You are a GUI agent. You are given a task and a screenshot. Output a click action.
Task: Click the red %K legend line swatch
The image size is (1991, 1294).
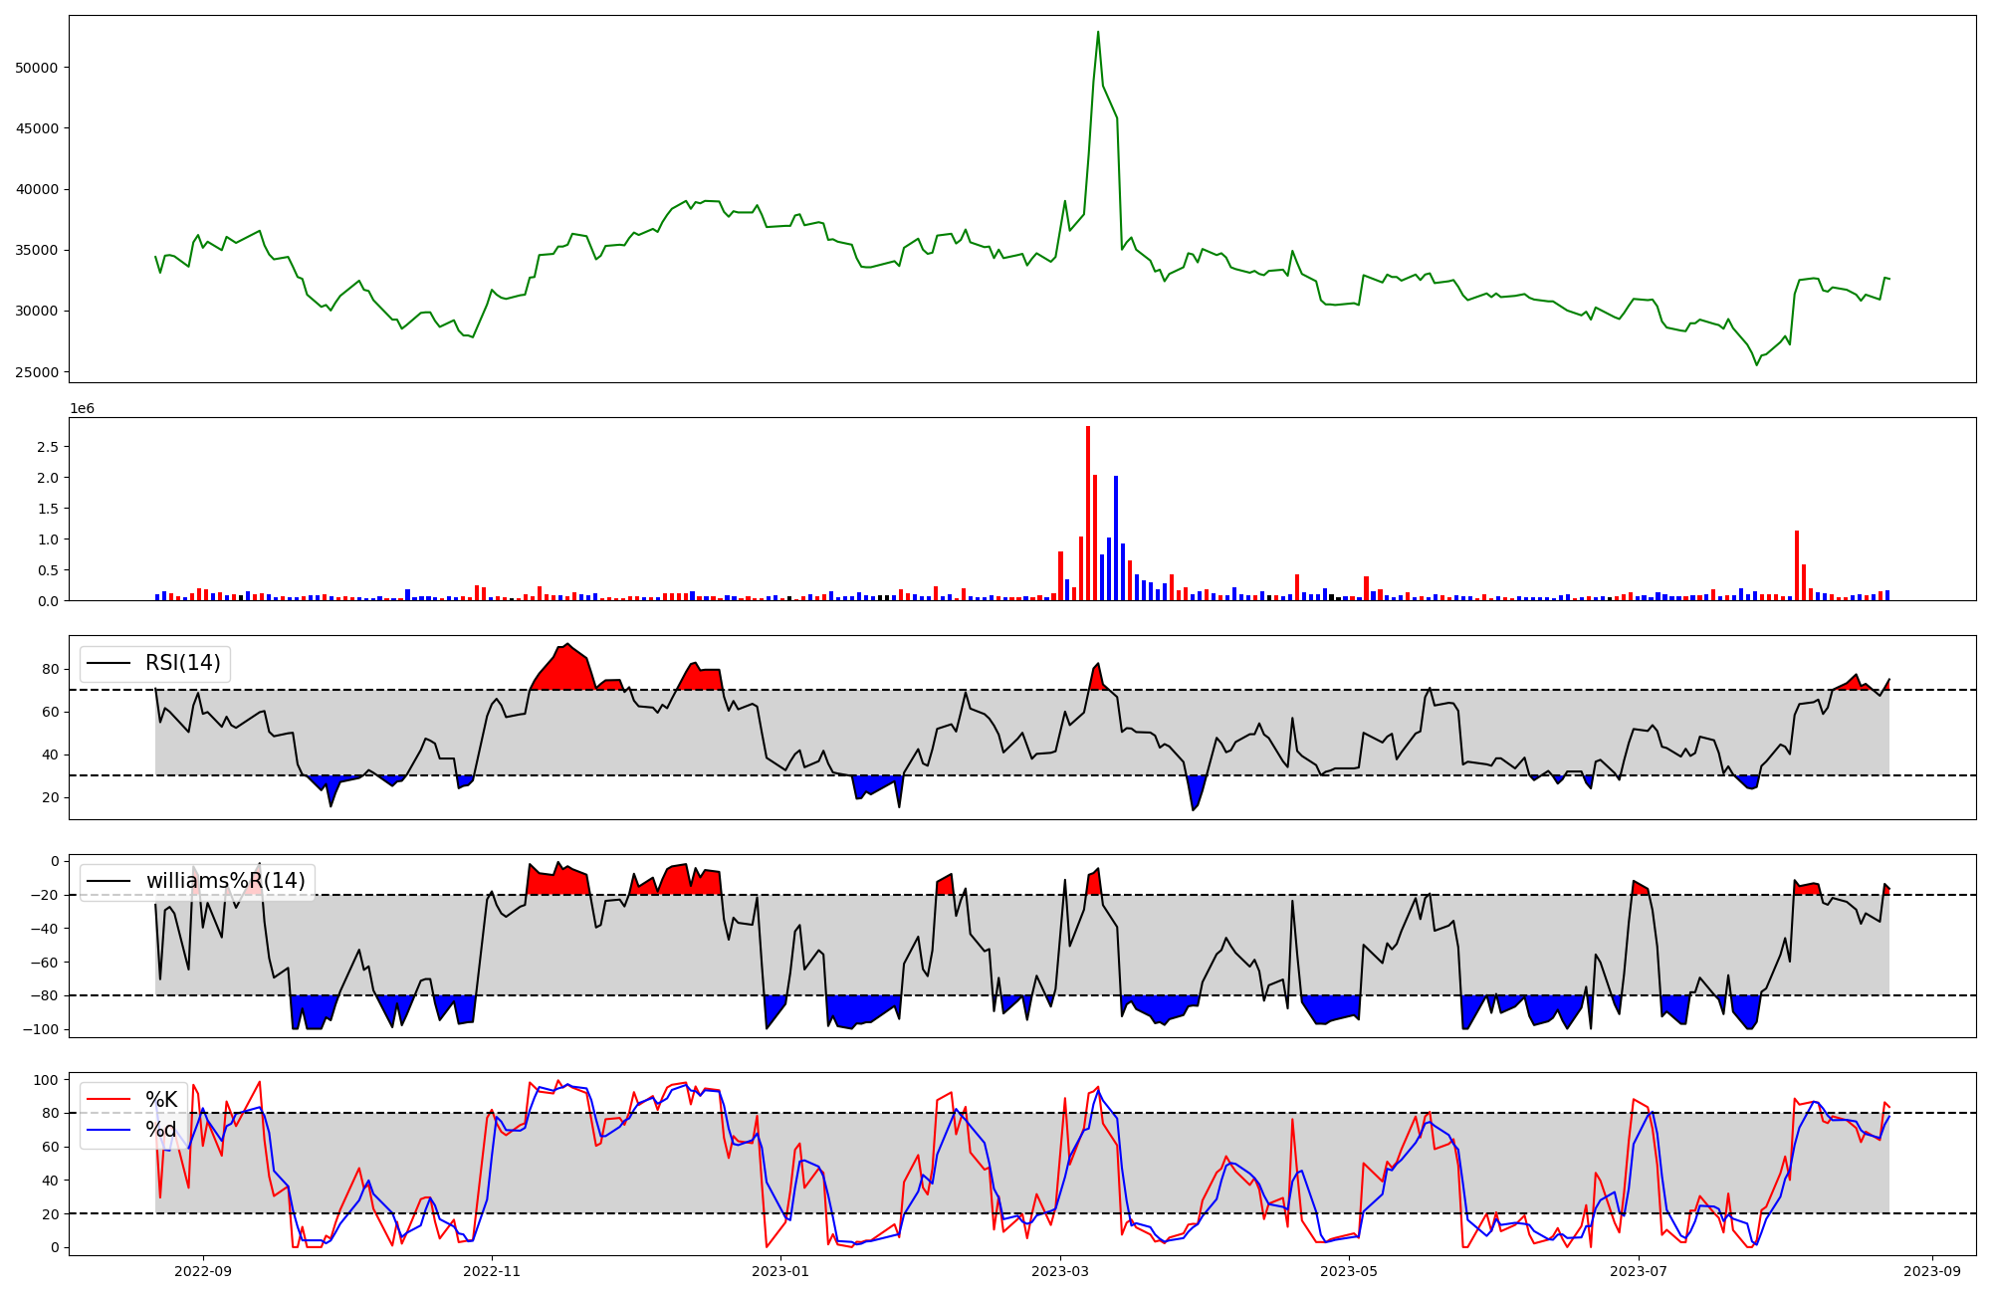110,1099
